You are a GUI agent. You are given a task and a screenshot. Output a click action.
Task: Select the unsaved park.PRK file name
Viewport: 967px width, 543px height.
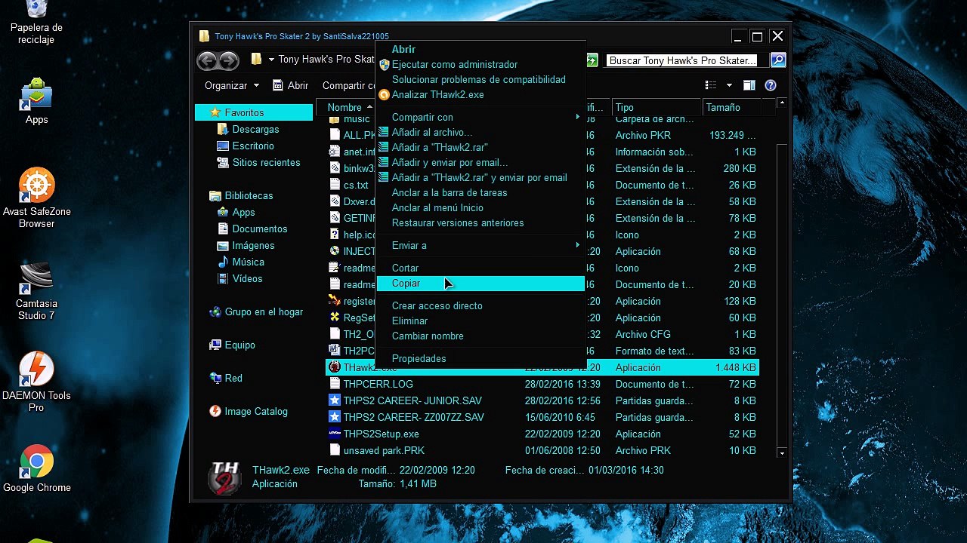(384, 450)
